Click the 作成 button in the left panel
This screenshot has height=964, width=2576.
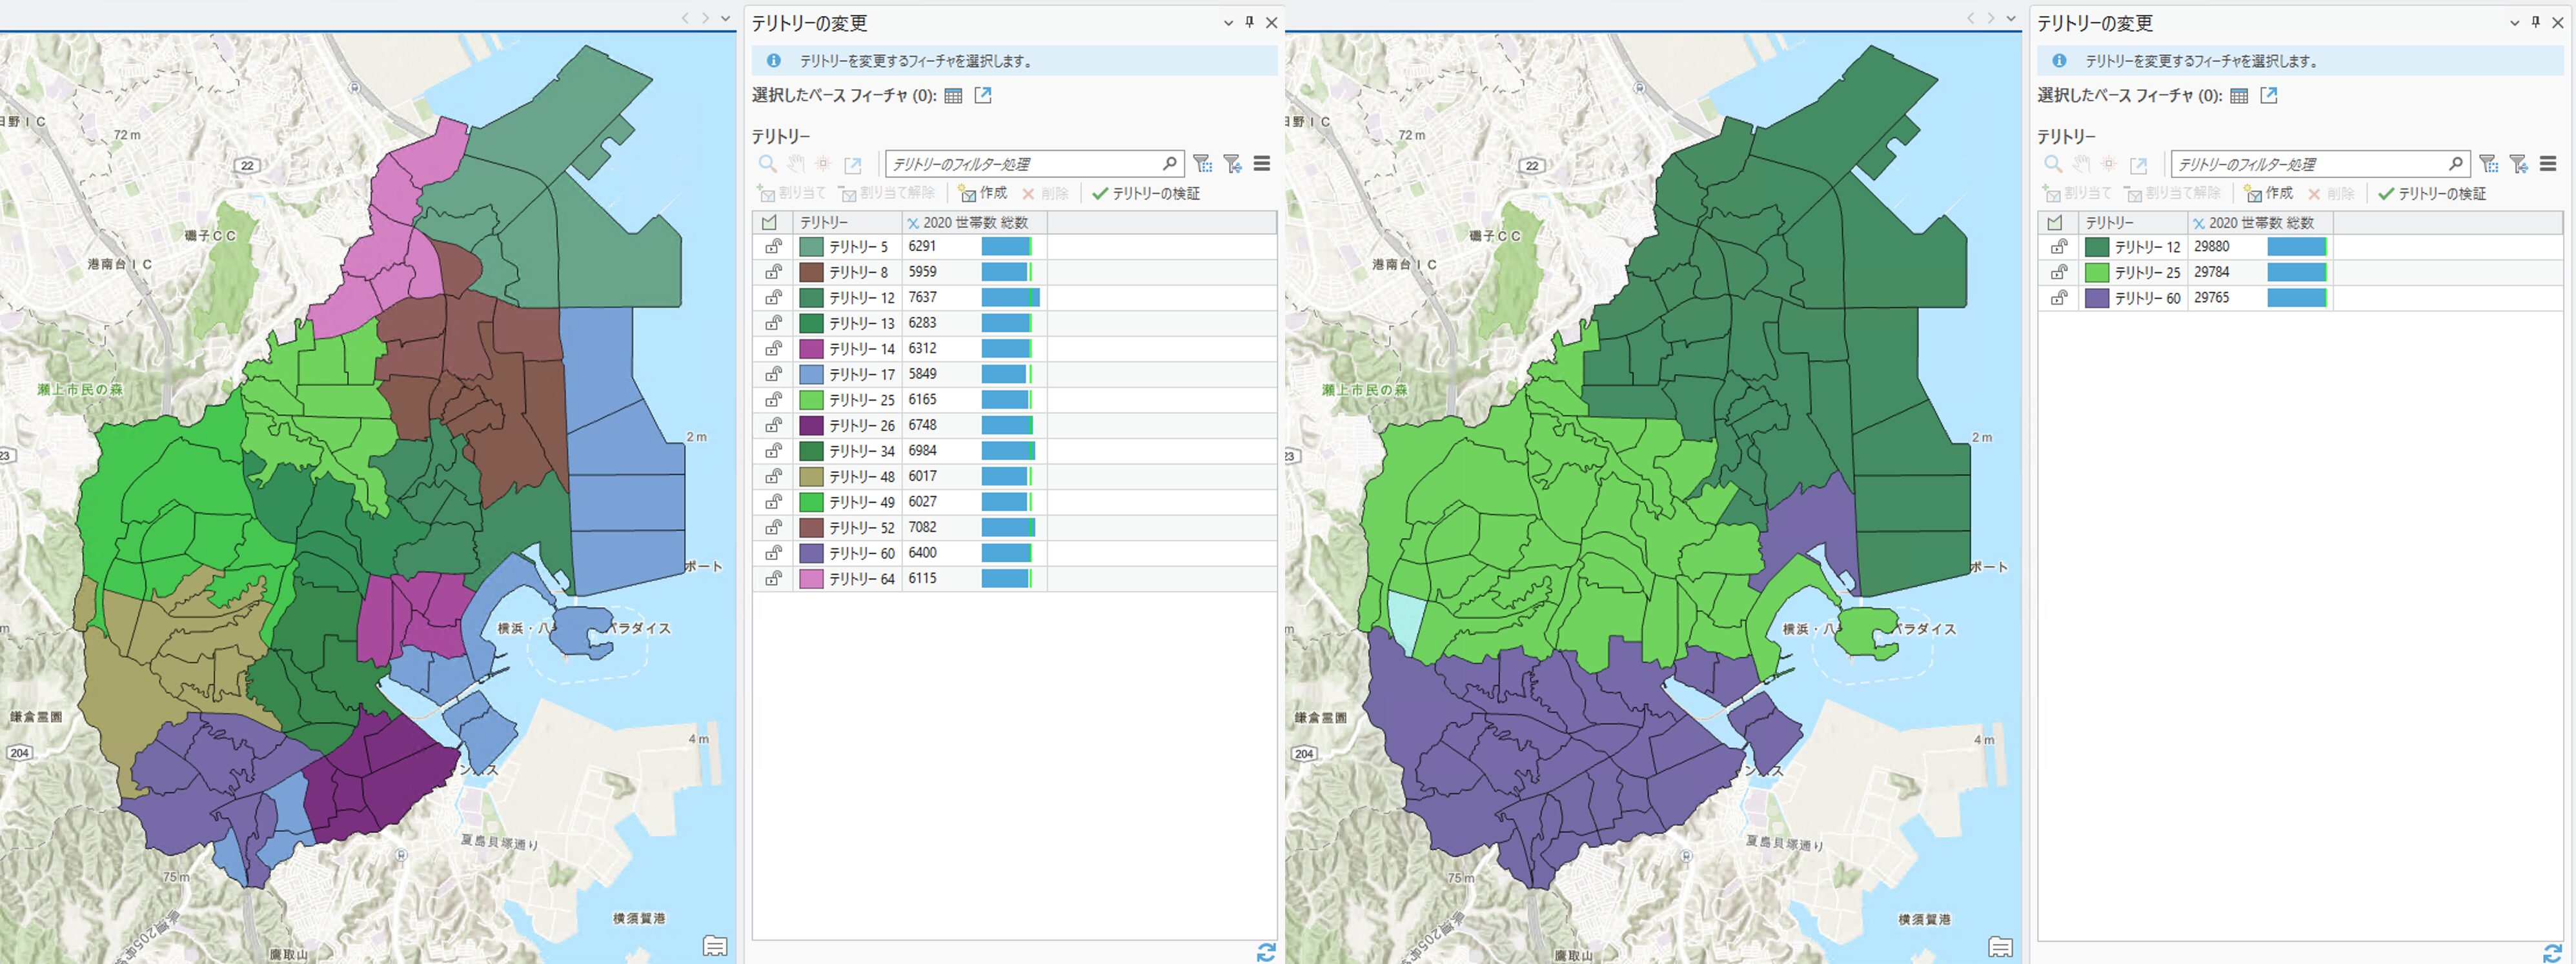pos(982,193)
